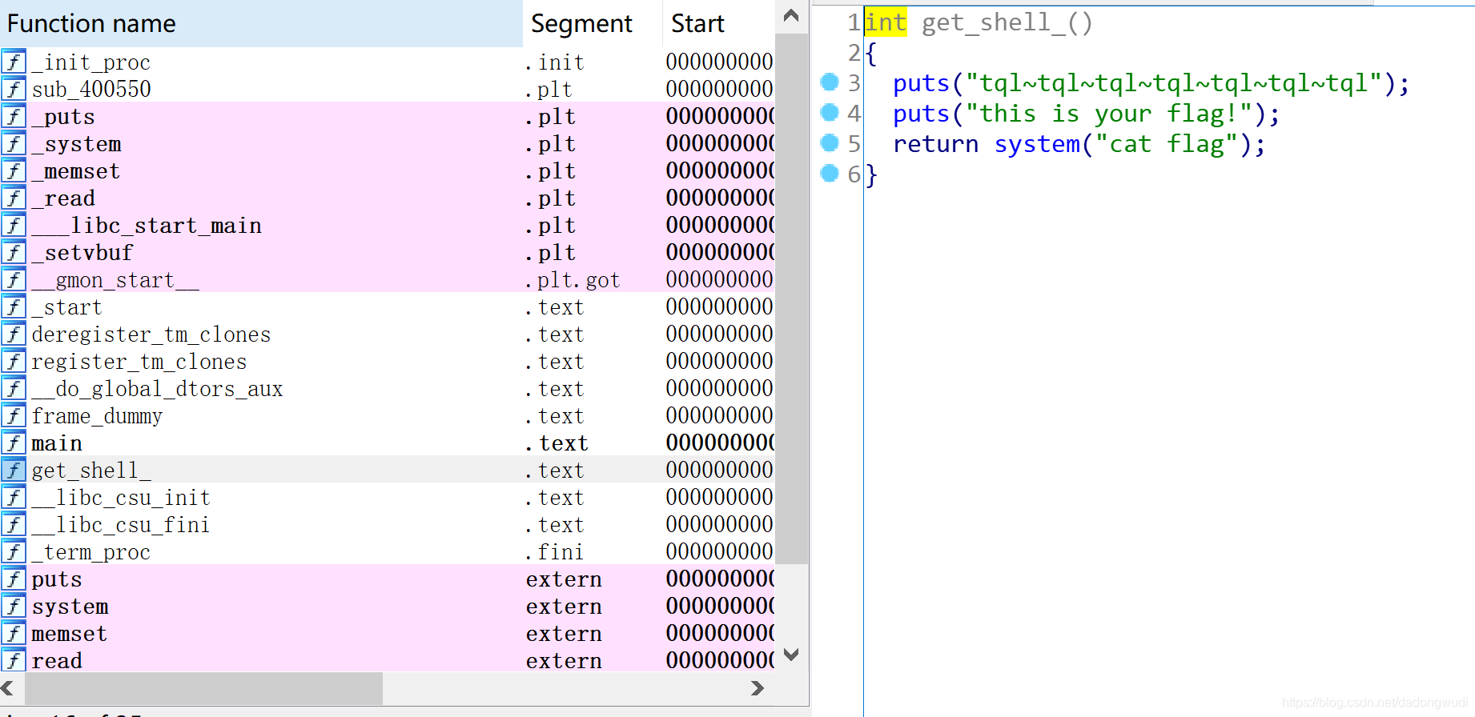Screen dimensions: 1475x717
Task: Click the scroll up arrow of functions list
Action: pyautogui.click(x=791, y=15)
